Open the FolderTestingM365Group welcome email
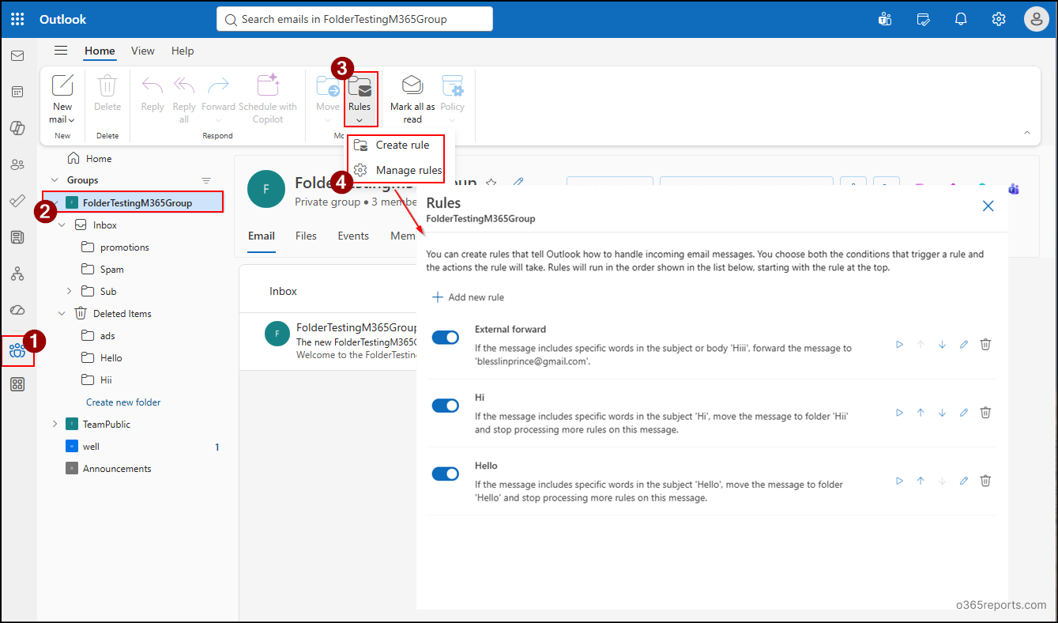The image size is (1058, 623). [328, 342]
